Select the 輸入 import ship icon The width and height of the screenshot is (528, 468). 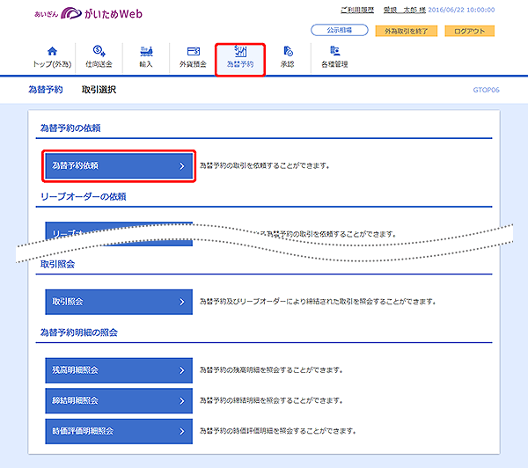tap(146, 51)
